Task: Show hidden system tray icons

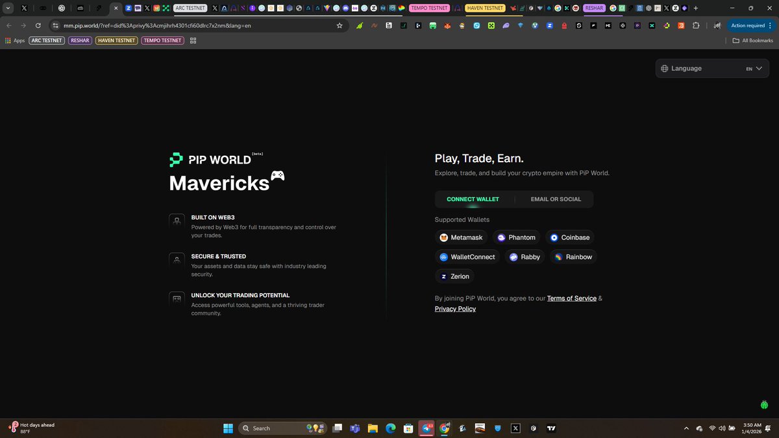Action: tap(687, 428)
